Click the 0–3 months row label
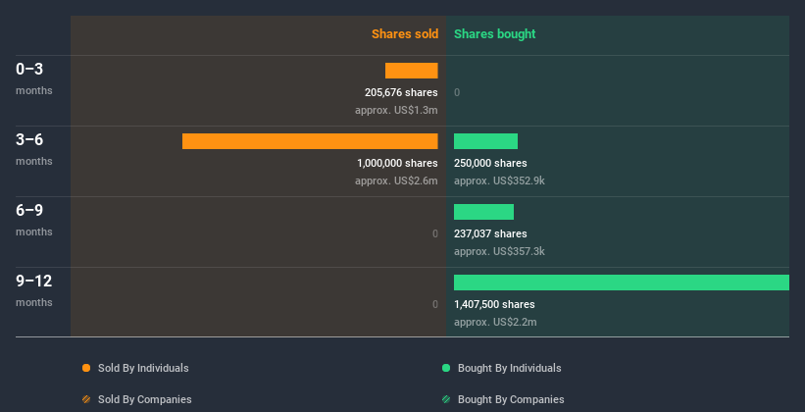 click(34, 78)
